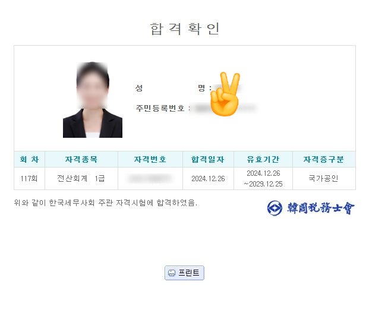Click the blurred qualification number cell
The width and height of the screenshot is (366, 316).
pos(150,179)
